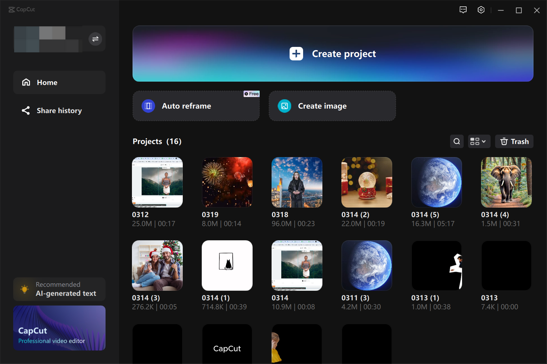Click the 0311 (3) project name
The image size is (547, 364).
coord(355,298)
